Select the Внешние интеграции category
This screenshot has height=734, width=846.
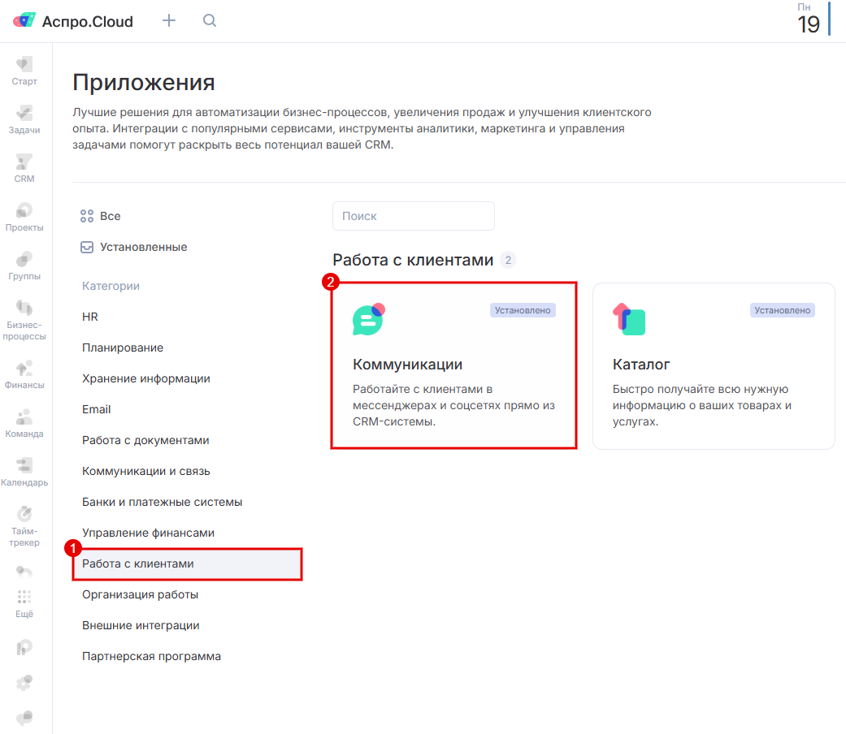coord(141,625)
